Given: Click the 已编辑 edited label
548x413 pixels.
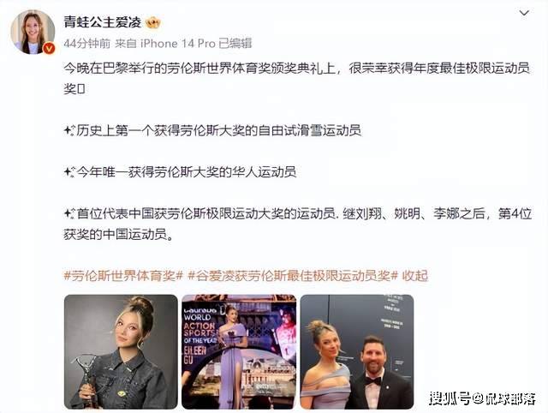Looking at the screenshot, I should [235, 44].
